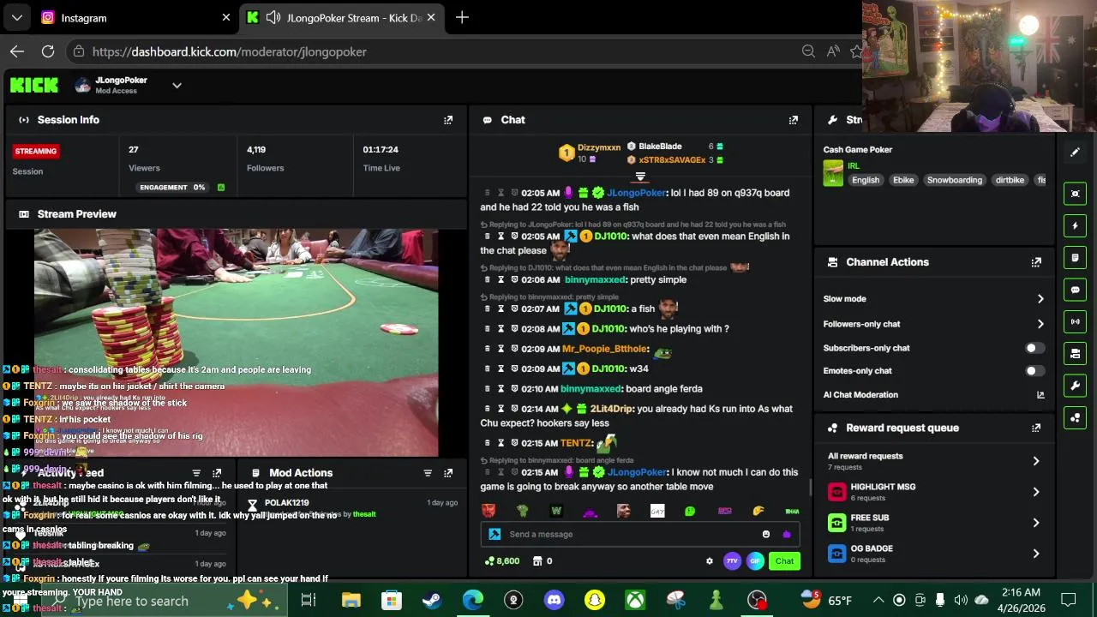Toggle Emotes-only chat switch
The image size is (1097, 617).
[x=1035, y=371]
